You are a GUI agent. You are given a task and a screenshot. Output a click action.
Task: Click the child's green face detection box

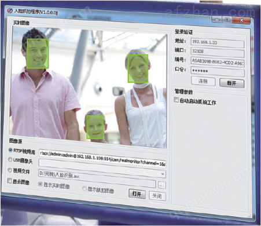(95, 127)
